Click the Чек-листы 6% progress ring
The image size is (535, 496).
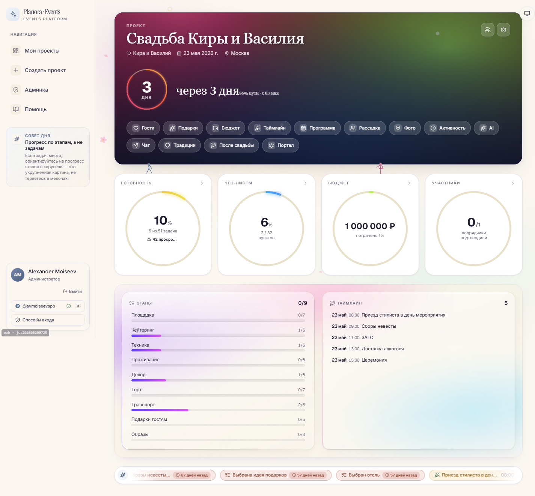pos(267,229)
